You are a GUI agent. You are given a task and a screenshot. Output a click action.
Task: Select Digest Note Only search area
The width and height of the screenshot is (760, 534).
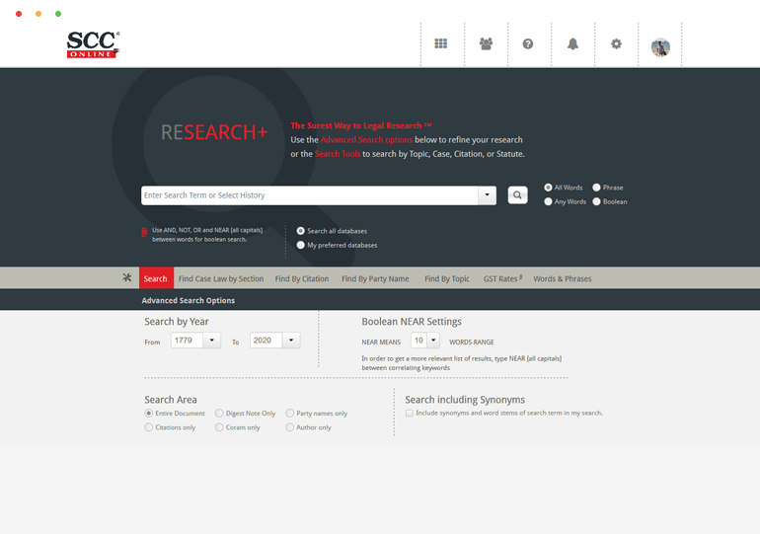(x=219, y=414)
